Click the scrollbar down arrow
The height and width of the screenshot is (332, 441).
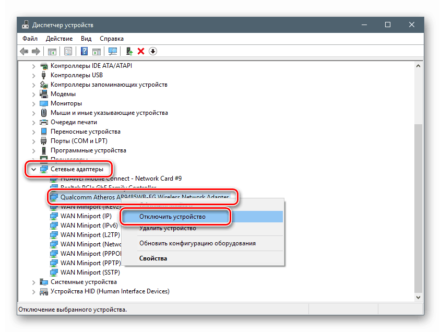pyautogui.click(x=419, y=297)
